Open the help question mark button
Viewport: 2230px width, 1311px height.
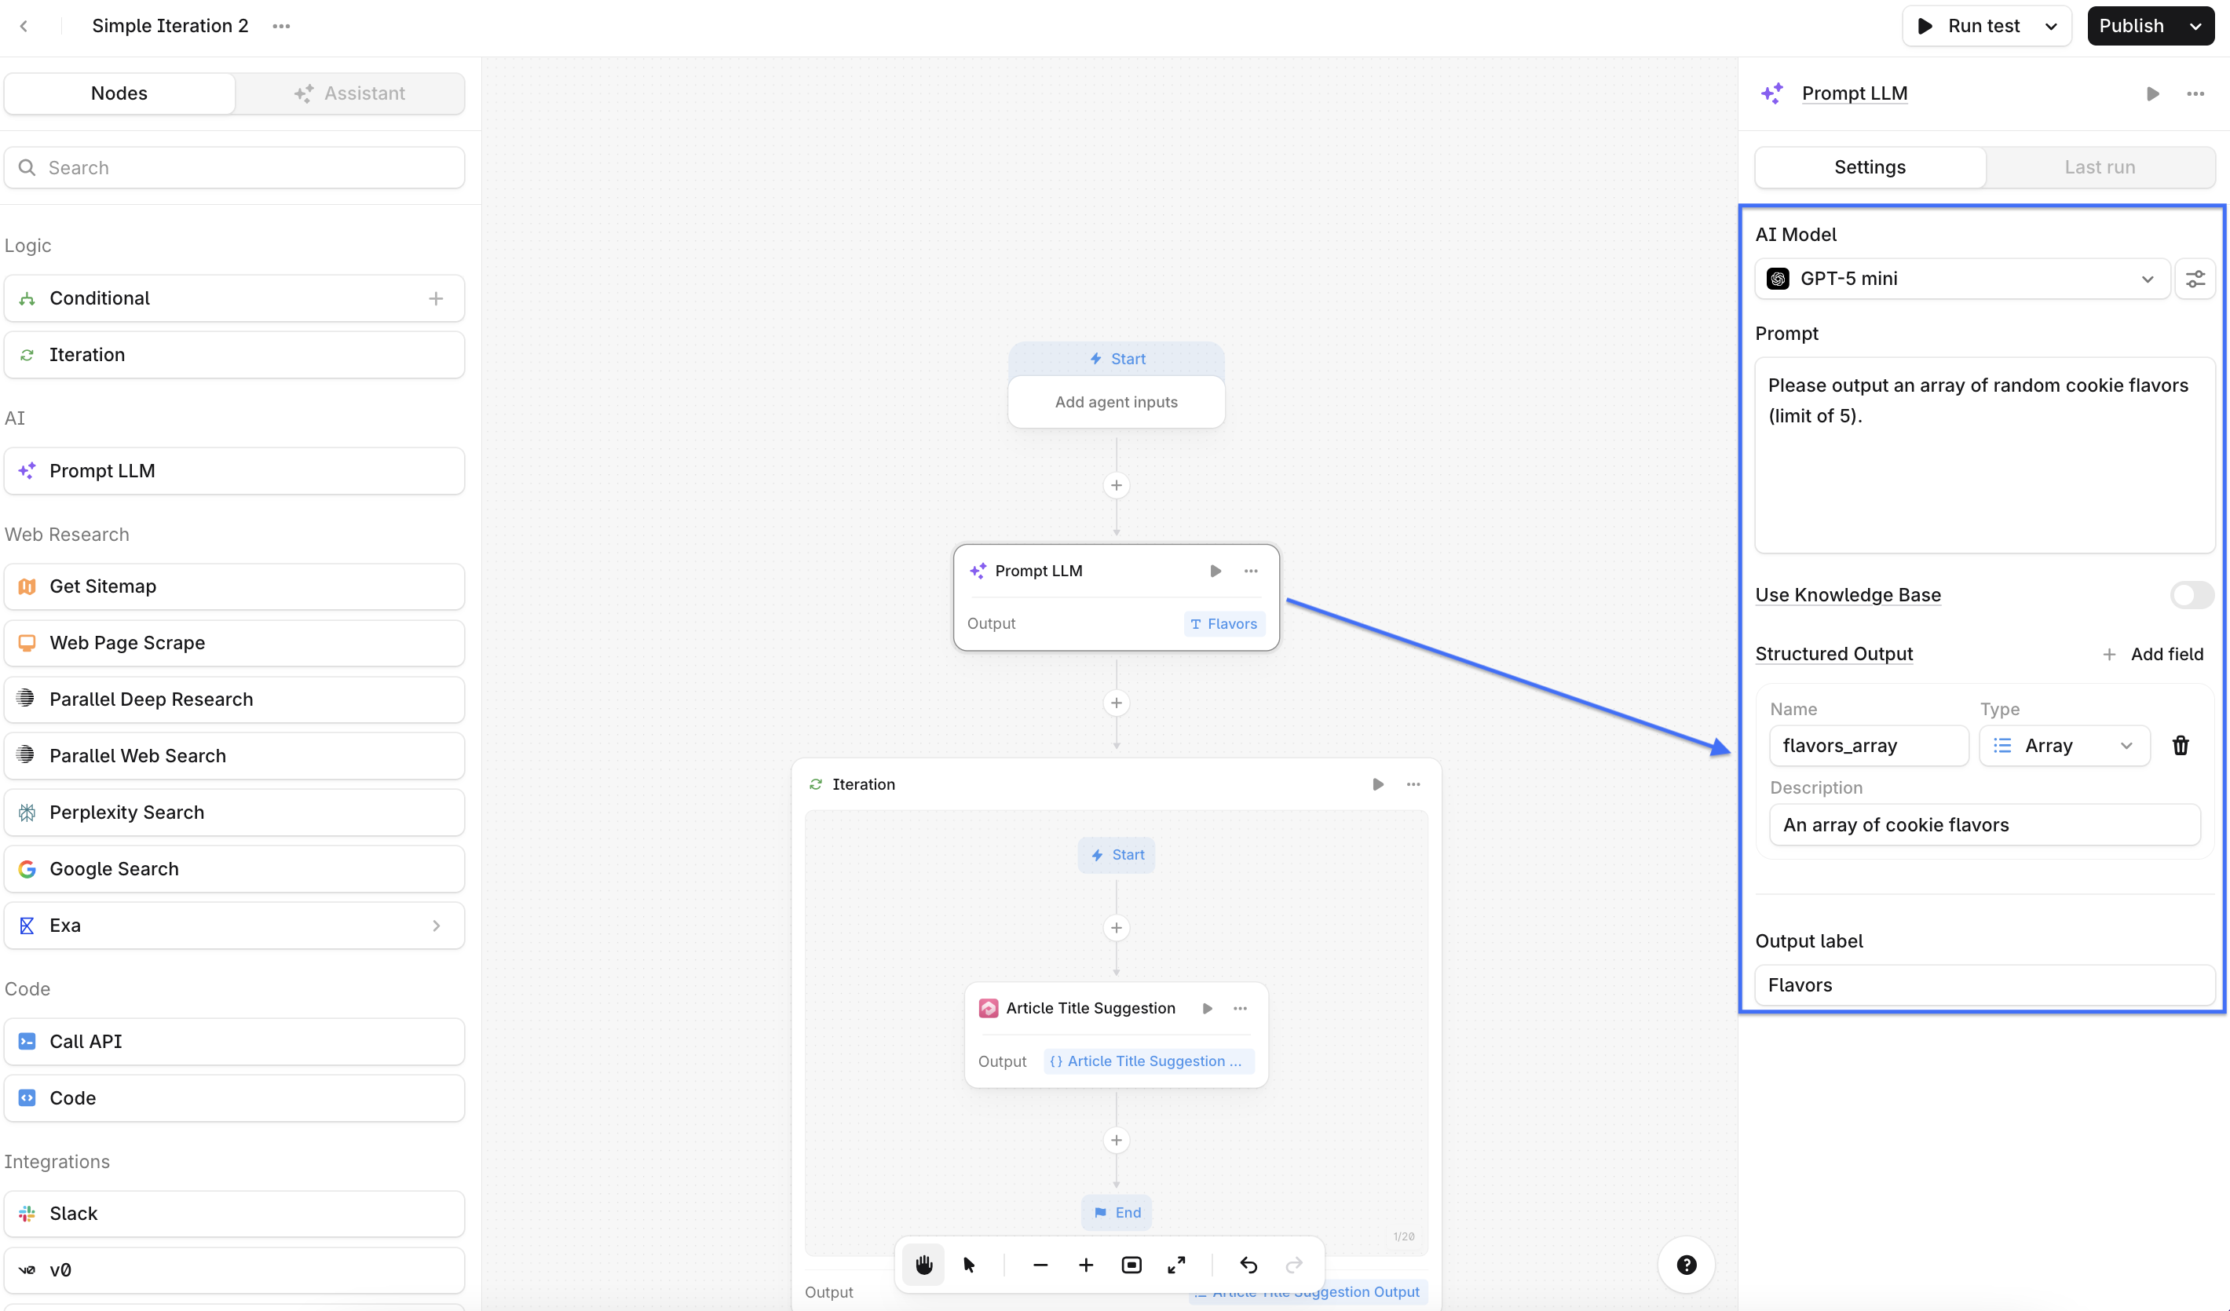pyautogui.click(x=1687, y=1265)
